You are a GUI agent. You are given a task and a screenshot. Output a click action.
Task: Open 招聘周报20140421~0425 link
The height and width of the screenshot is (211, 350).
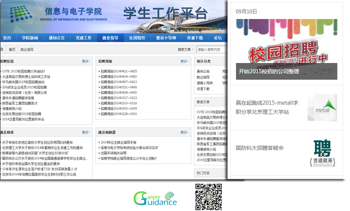tap(119, 71)
